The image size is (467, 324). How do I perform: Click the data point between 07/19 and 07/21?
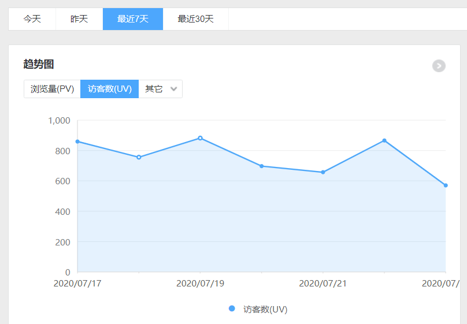pos(261,166)
